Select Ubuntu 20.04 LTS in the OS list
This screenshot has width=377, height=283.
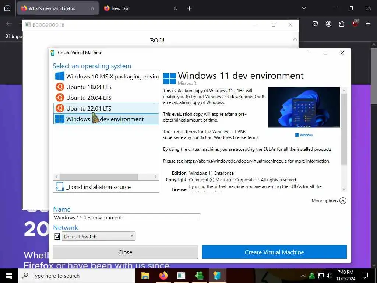coord(106,98)
